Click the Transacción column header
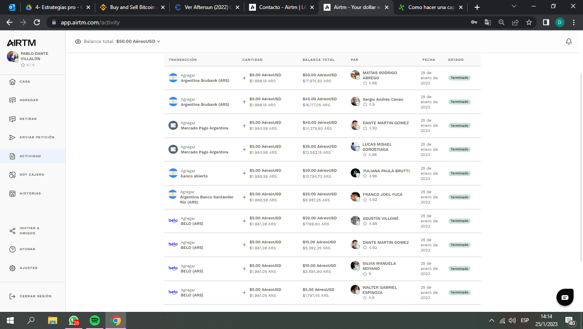583x329 pixels. [x=183, y=60]
